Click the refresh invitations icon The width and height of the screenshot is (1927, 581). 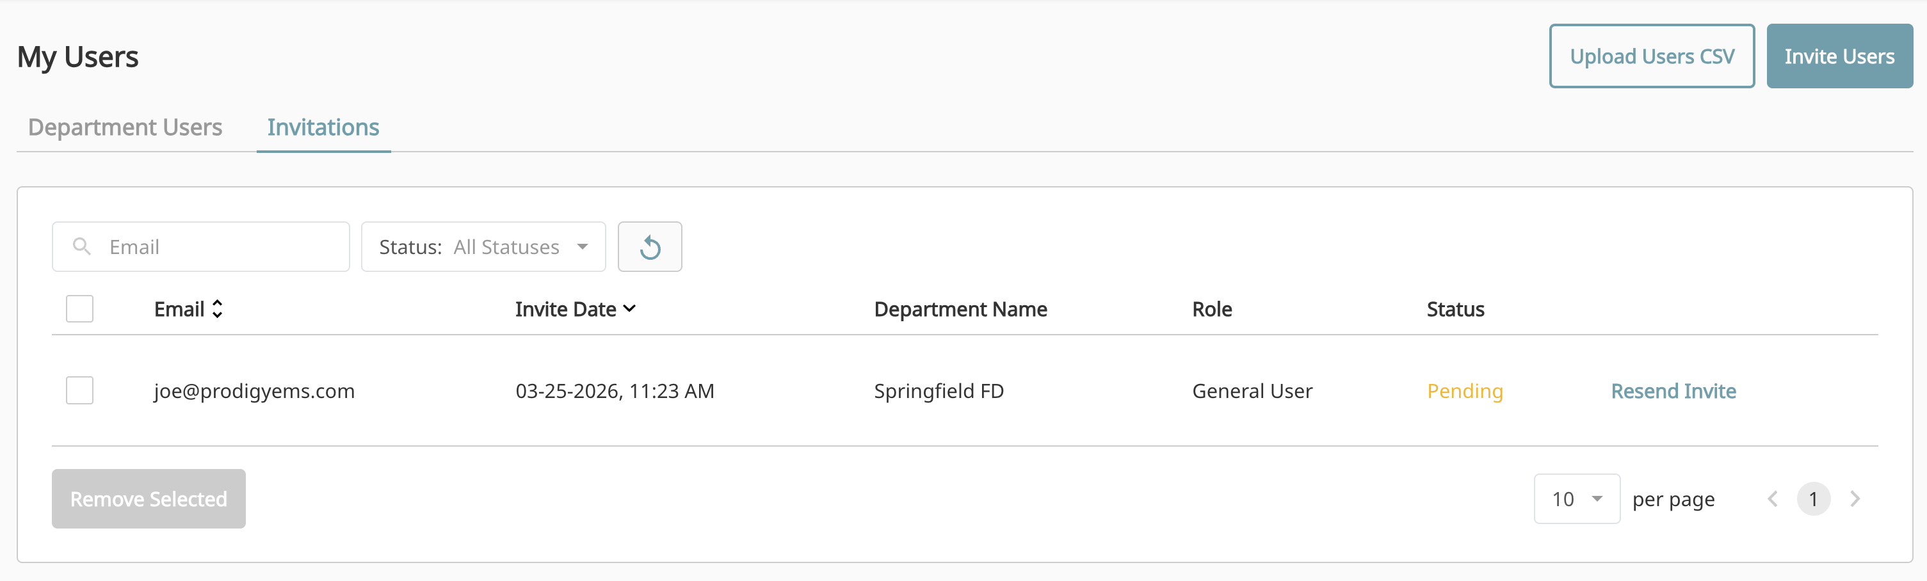point(649,247)
